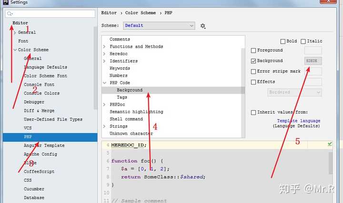Select Database color settings
Image resolution: width=343 pixels, height=203 pixels.
pyautogui.click(x=34, y=198)
